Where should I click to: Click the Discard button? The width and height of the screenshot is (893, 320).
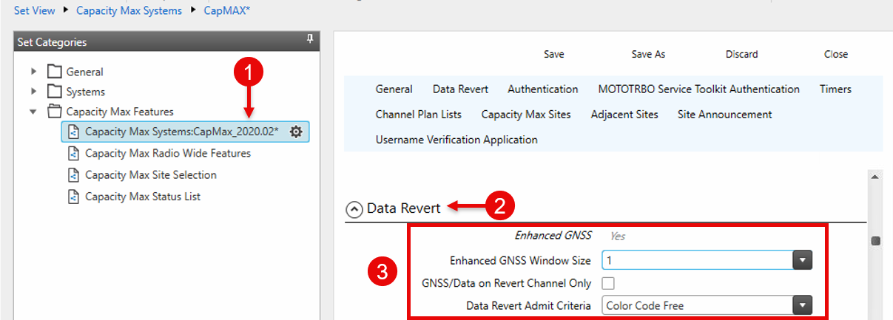[x=742, y=54]
